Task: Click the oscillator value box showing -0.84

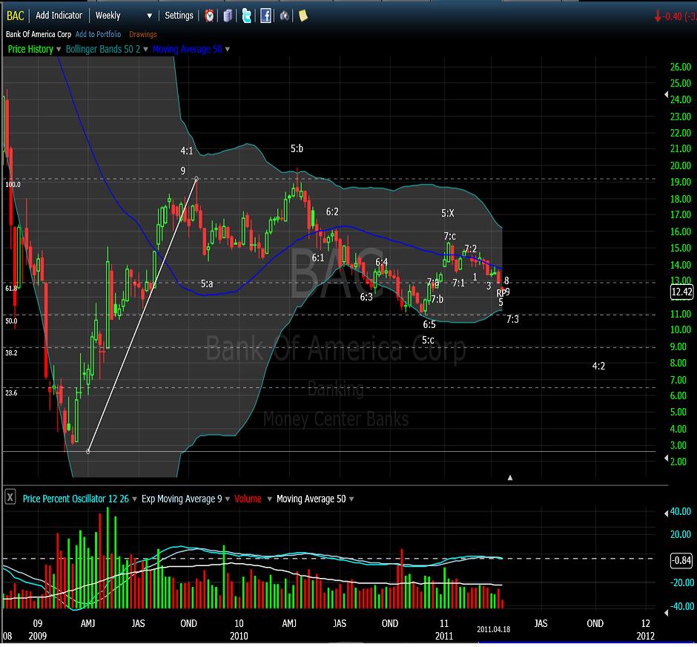Action: 682,560
